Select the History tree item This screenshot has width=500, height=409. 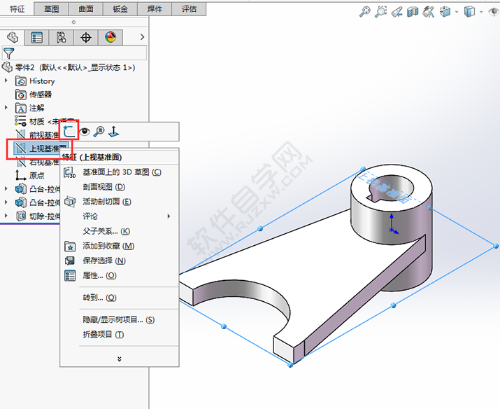pyautogui.click(x=35, y=81)
